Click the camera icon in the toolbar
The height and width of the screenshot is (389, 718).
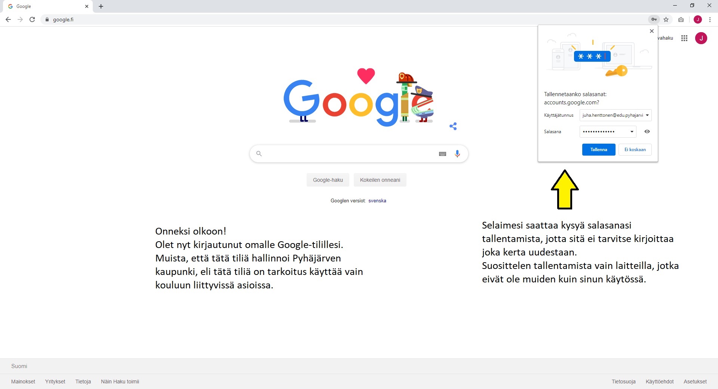click(x=681, y=19)
